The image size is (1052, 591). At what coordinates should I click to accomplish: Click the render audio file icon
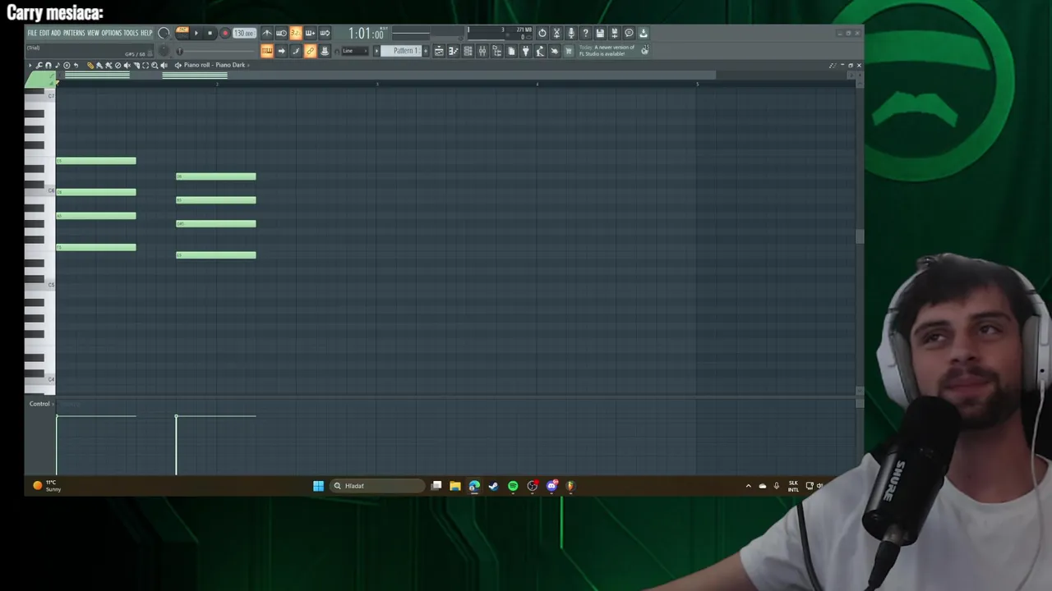(x=615, y=33)
